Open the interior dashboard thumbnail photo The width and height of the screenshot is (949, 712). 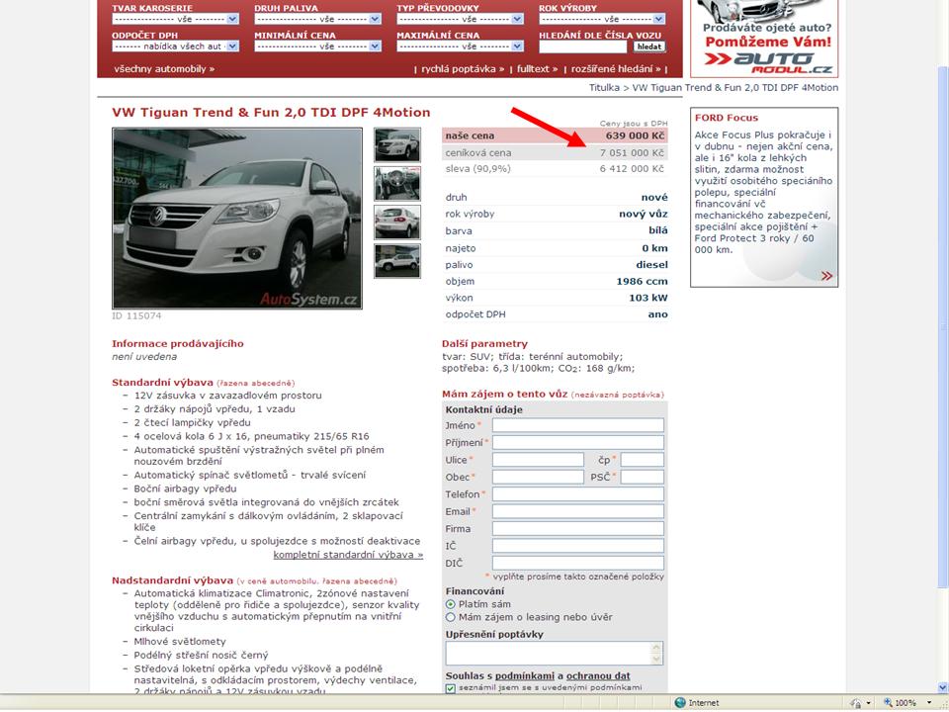pyautogui.click(x=397, y=184)
